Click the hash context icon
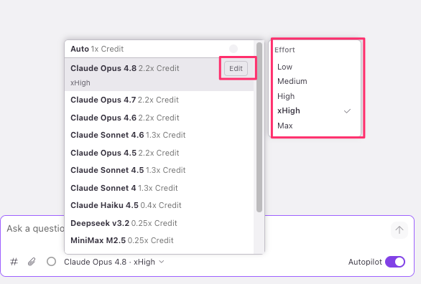The image size is (421, 284). pos(14,262)
